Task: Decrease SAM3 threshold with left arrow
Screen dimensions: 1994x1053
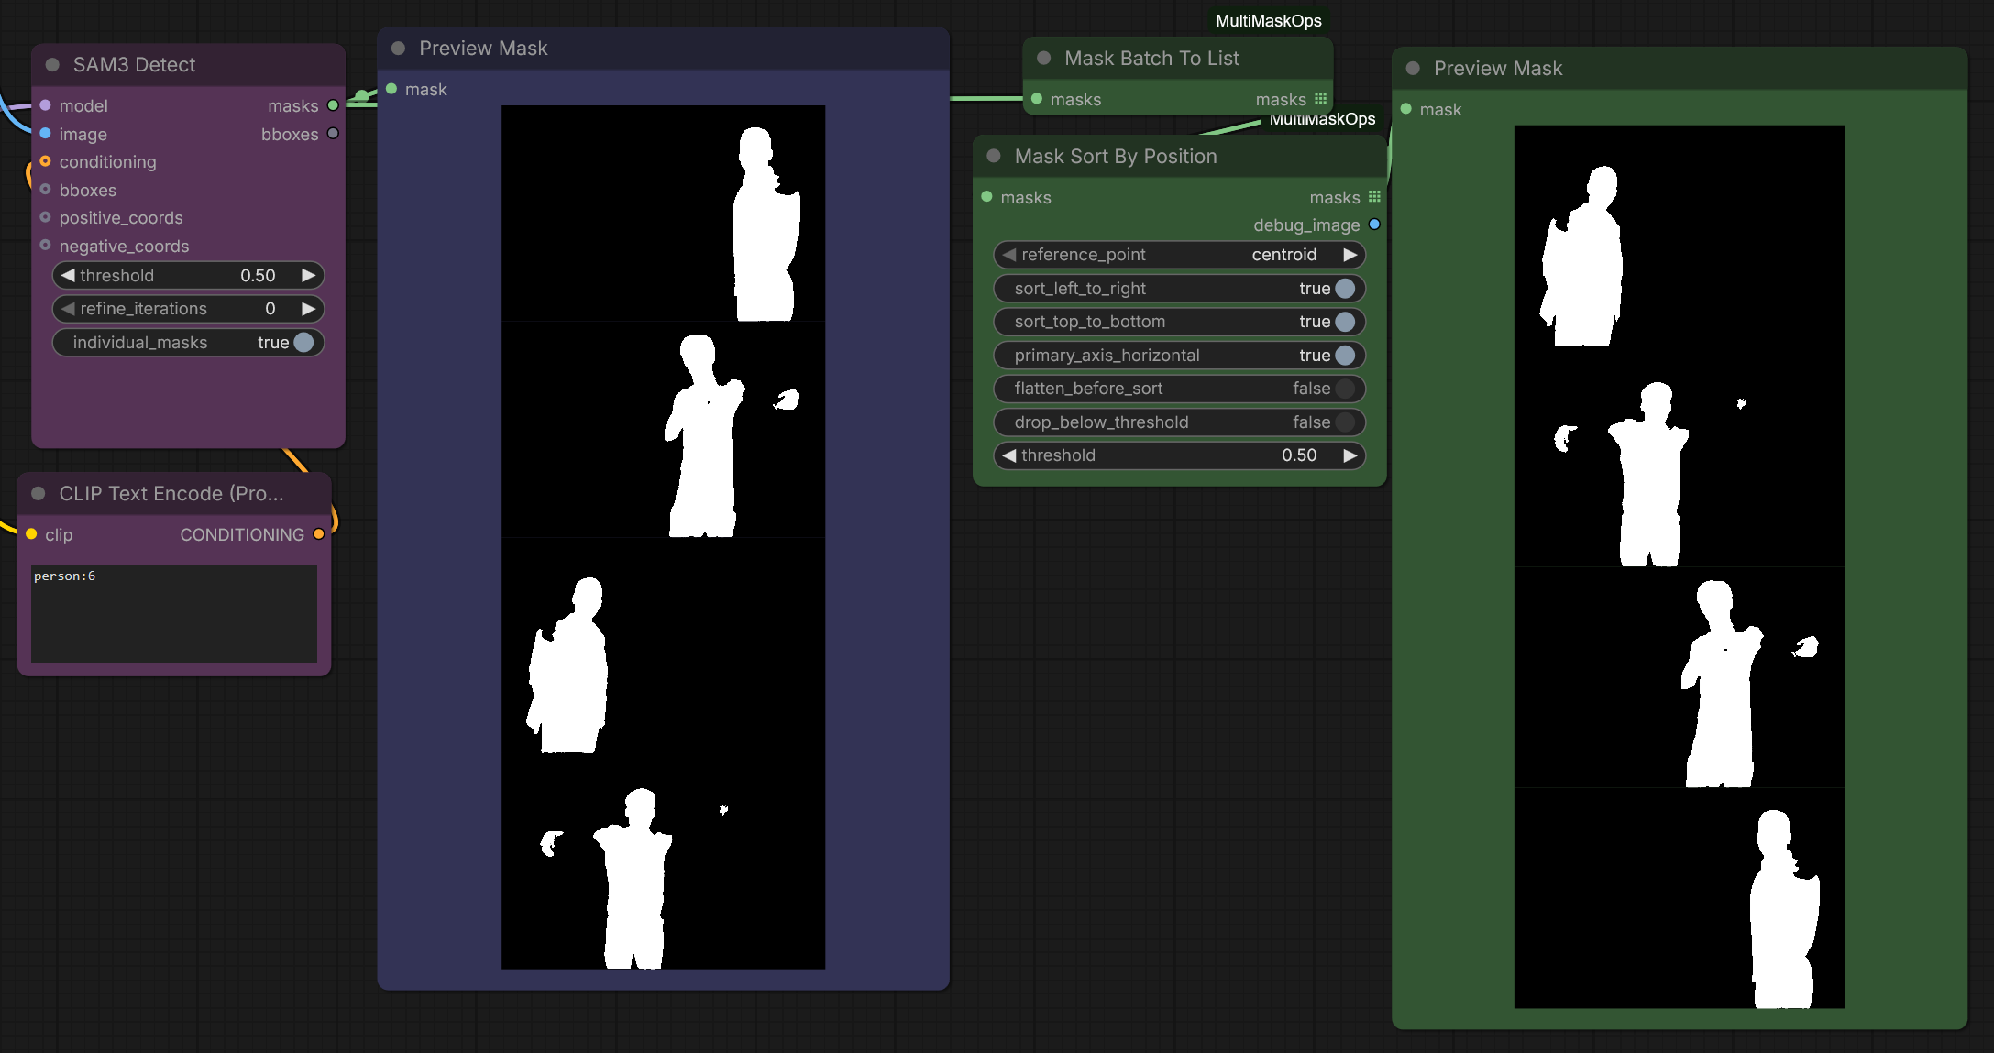Action: pos(67,275)
